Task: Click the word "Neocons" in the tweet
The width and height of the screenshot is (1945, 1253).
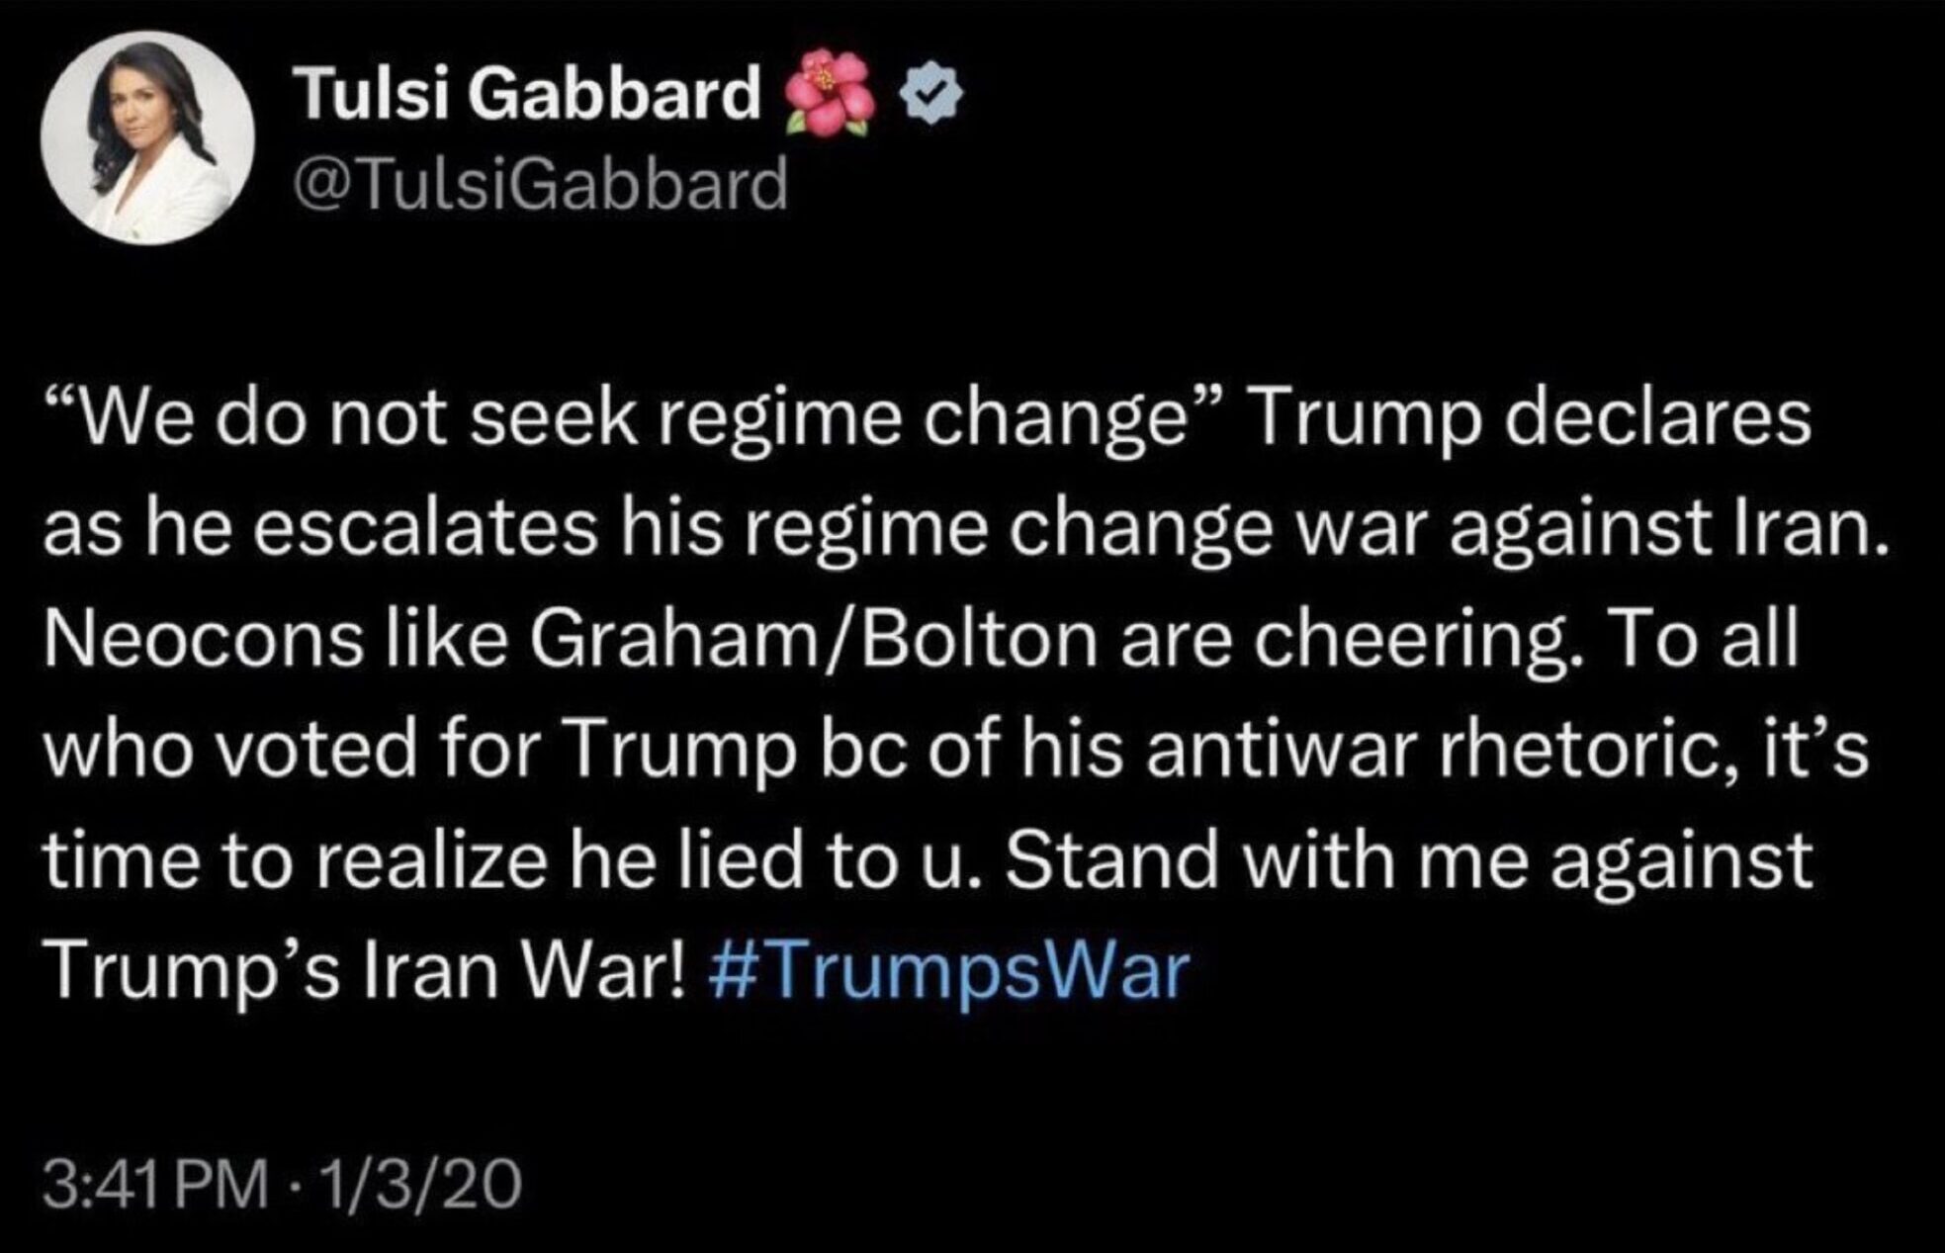Action: [x=203, y=639]
